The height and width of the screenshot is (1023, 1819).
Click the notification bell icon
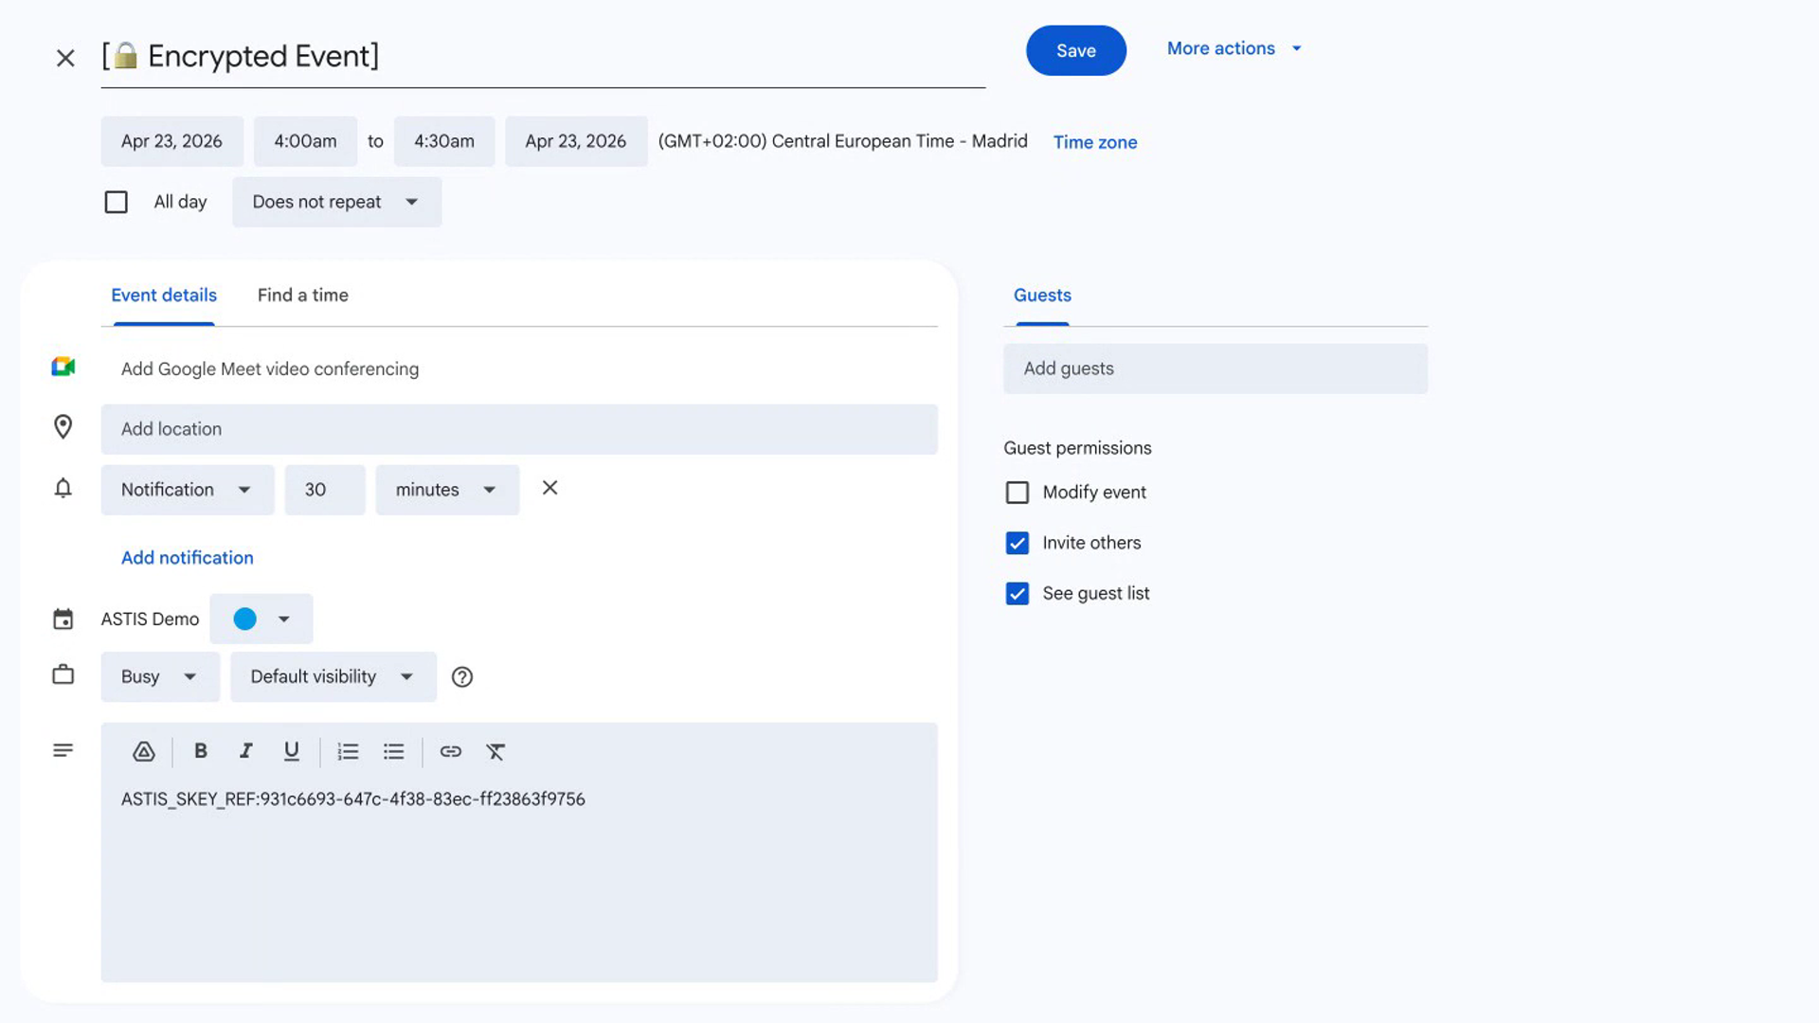pyautogui.click(x=63, y=489)
